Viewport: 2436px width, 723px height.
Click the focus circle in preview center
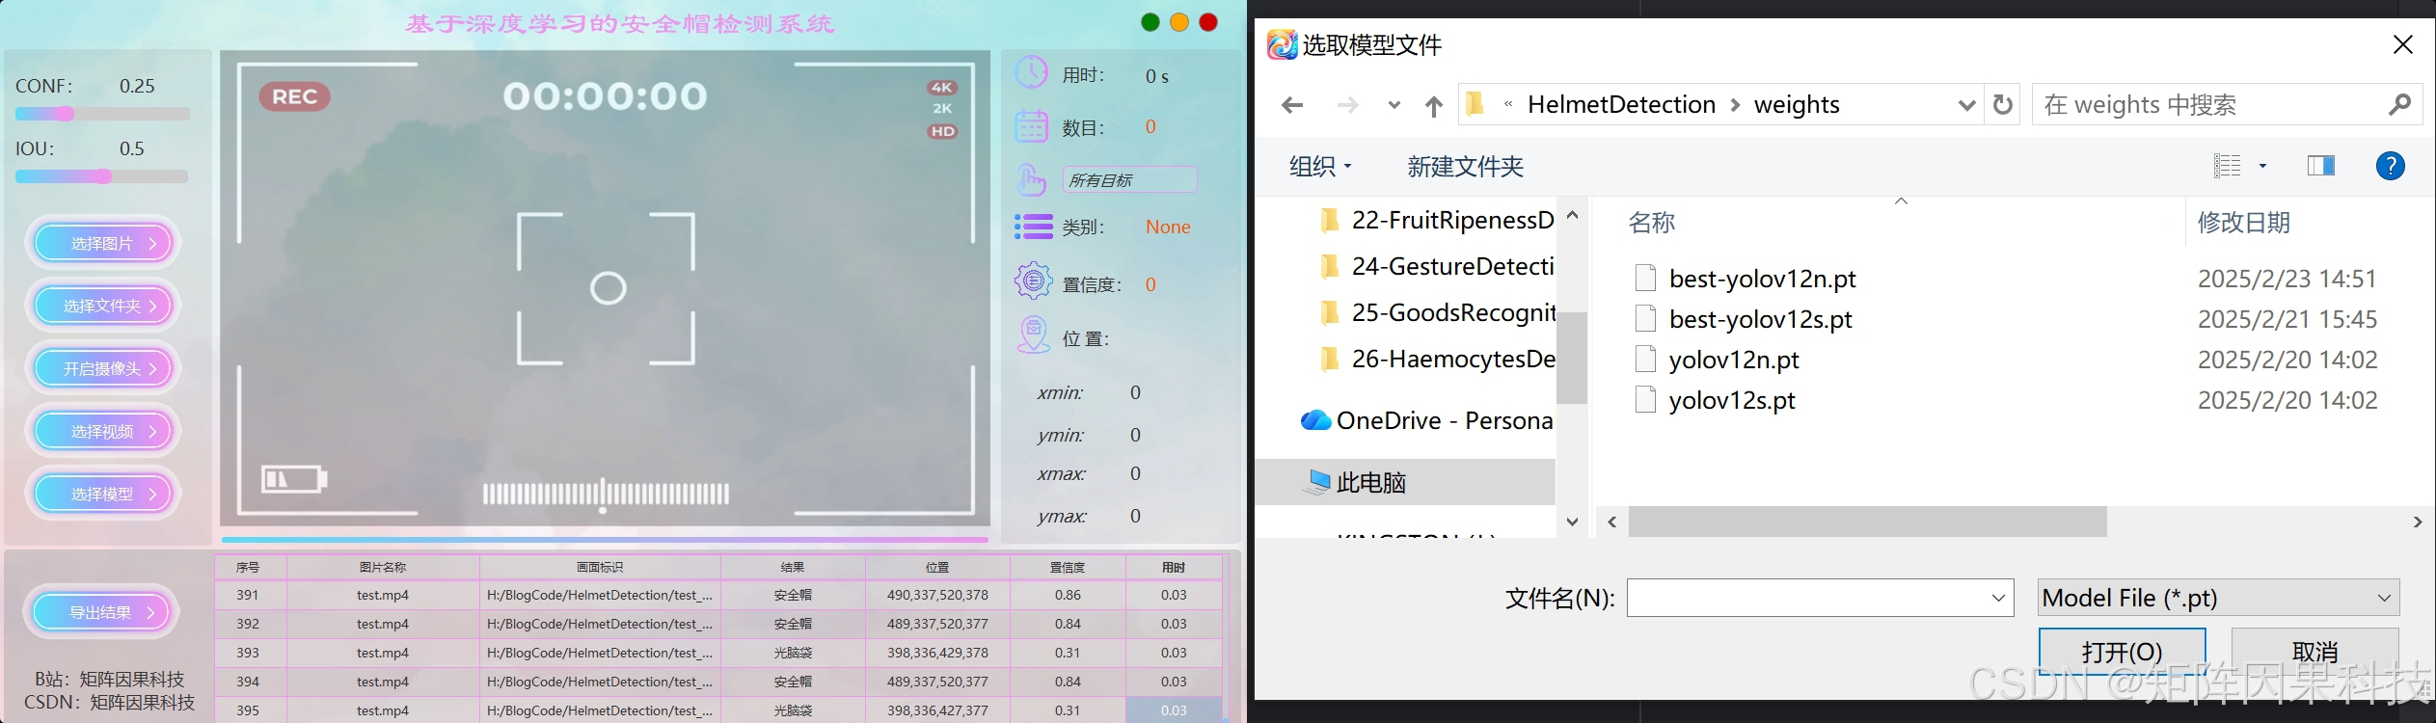pos(608,288)
